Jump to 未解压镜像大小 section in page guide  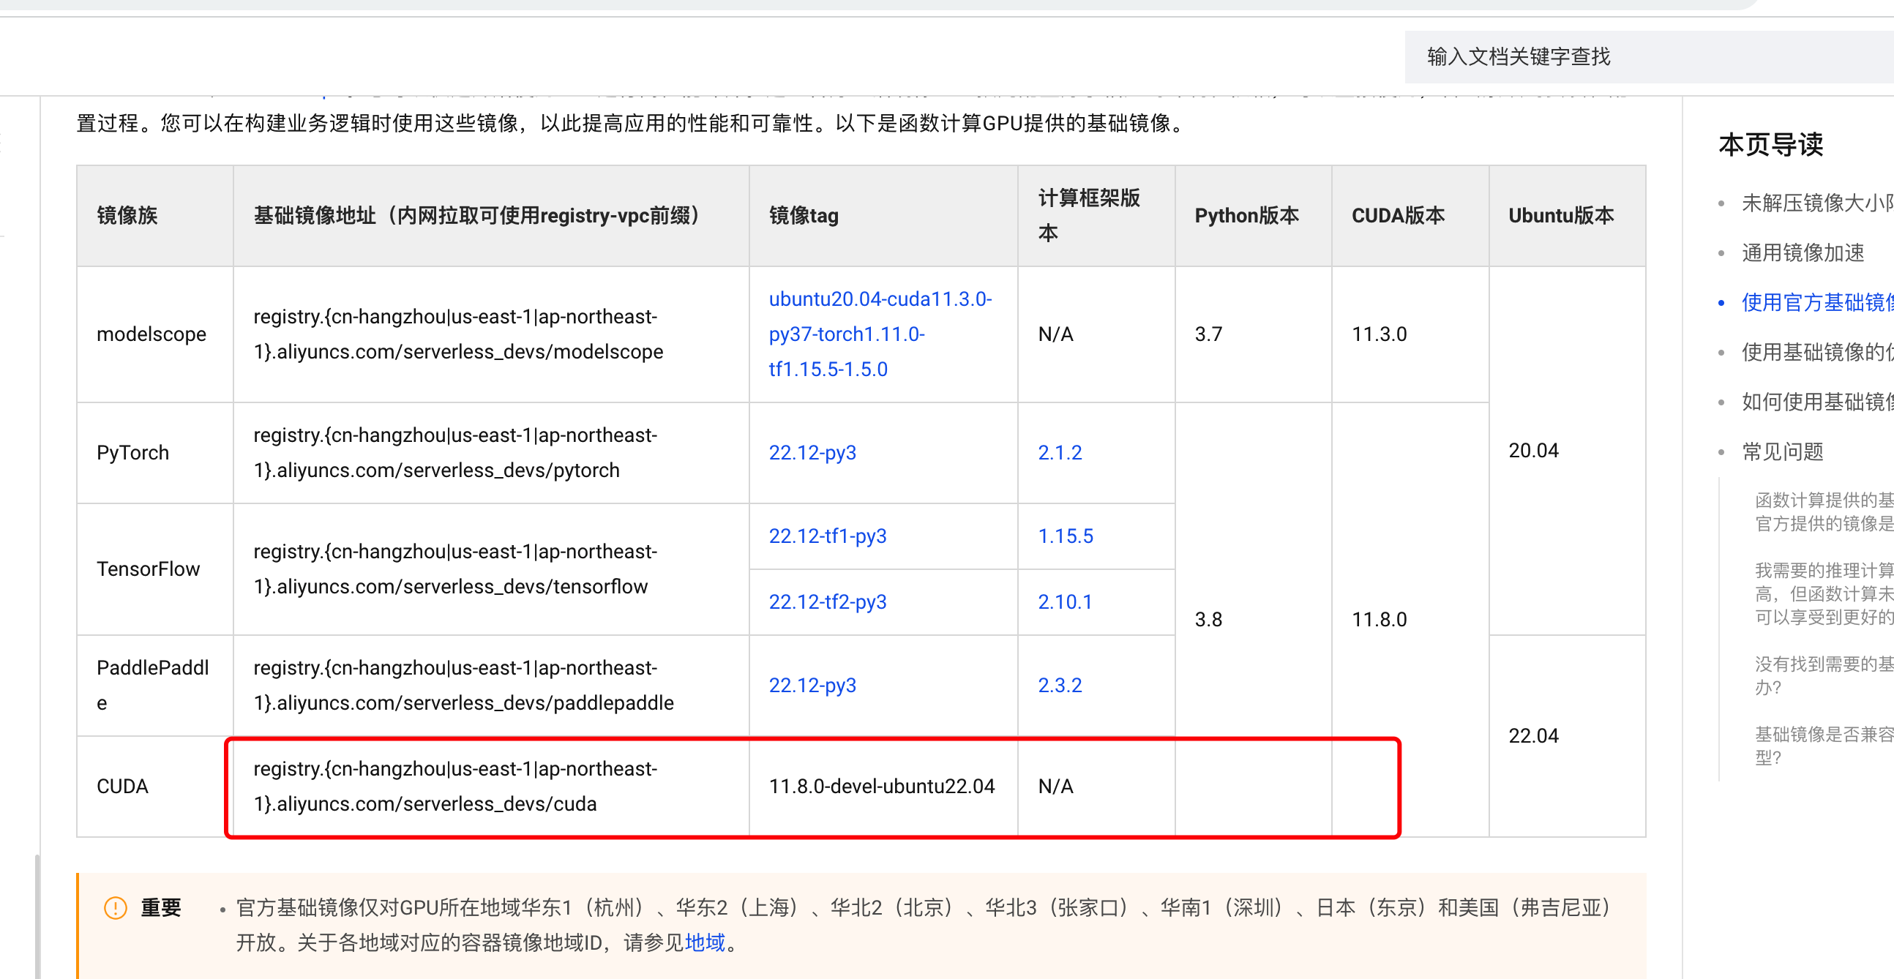click(1817, 203)
